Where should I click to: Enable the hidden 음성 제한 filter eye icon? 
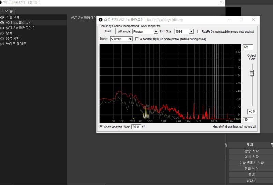coord(2,38)
